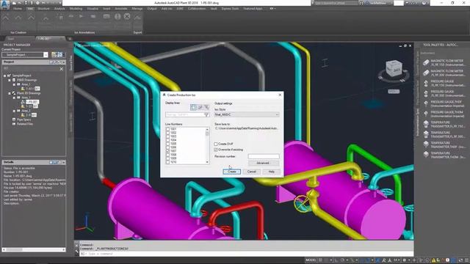Select Related Files in project tree
Image resolution: width=470 pixels, height=264 pixels.
[x=25, y=124]
